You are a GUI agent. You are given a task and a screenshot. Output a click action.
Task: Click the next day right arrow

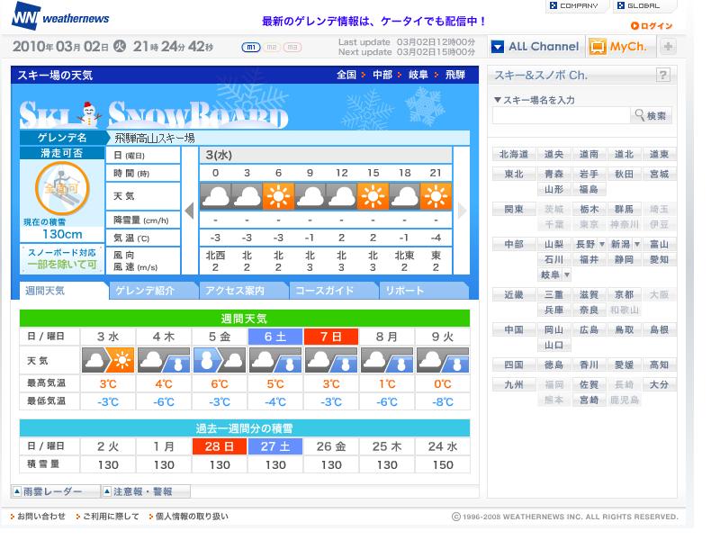pos(462,211)
